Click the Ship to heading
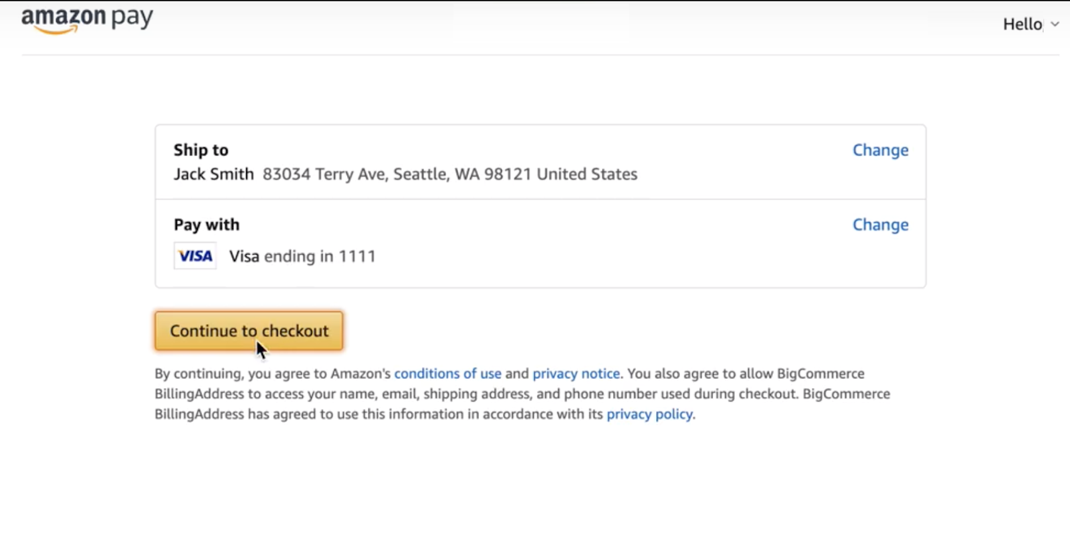 (x=201, y=150)
